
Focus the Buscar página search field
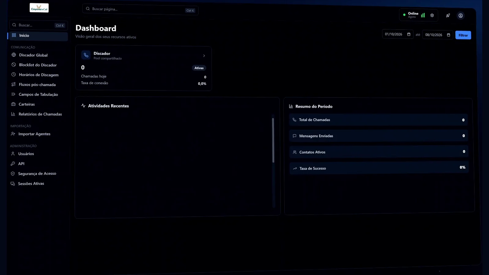140,9
